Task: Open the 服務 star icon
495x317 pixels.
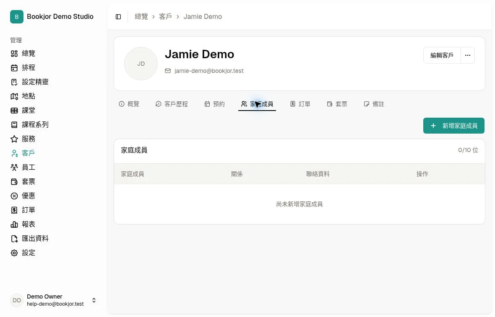Action: point(14,139)
